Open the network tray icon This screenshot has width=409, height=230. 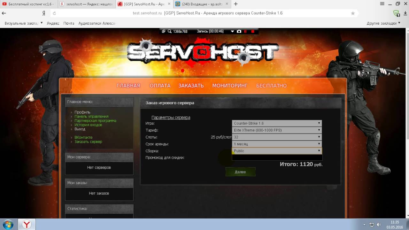pyautogui.click(x=372, y=225)
